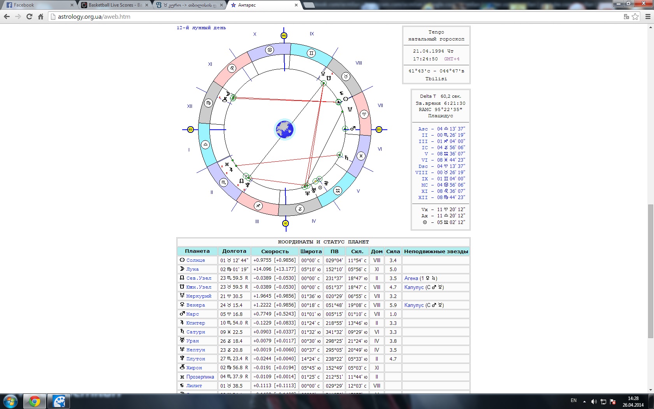Open the Венера planet link

pos(195,305)
